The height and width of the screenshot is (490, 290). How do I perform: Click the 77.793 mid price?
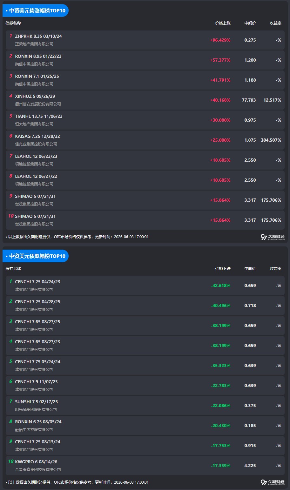pyautogui.click(x=249, y=100)
